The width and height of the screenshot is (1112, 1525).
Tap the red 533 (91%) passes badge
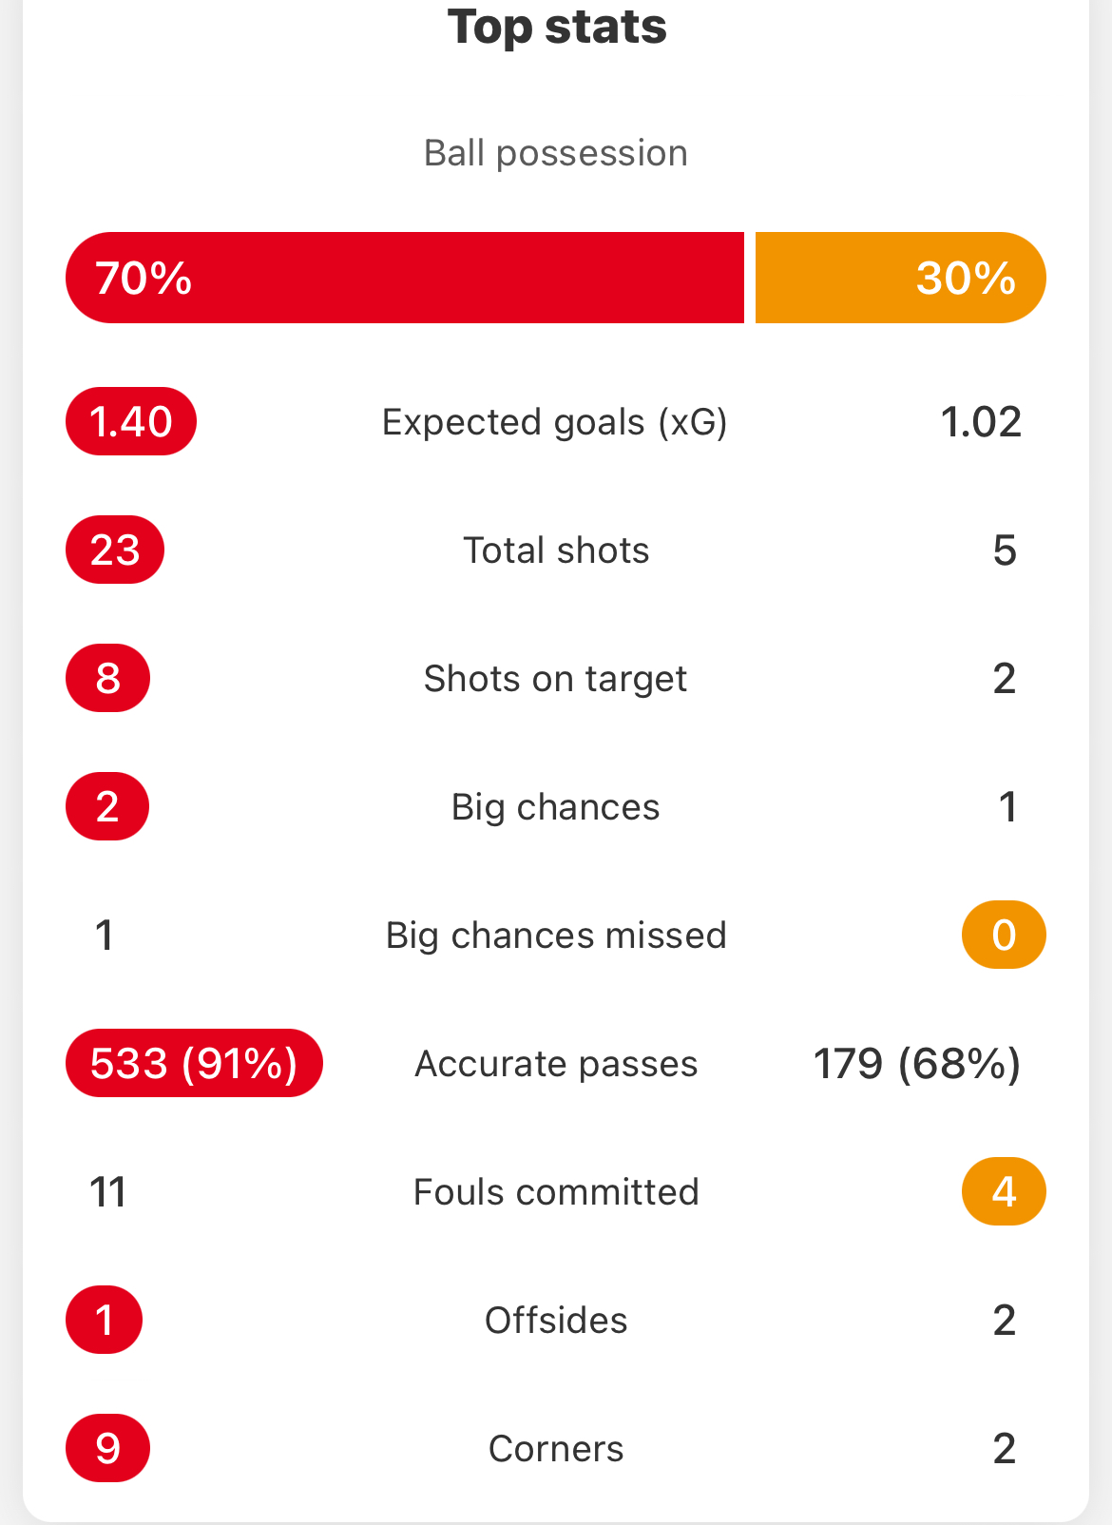click(x=194, y=1063)
